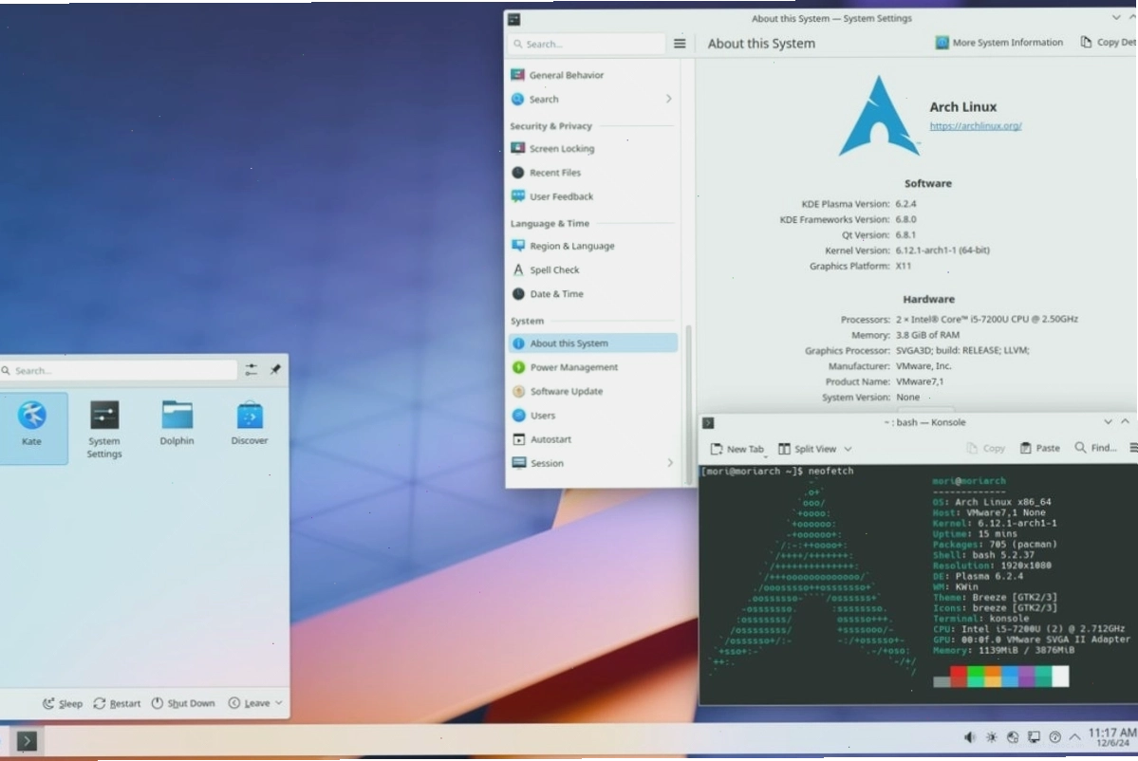Open the Discover software center icon
Image resolution: width=1138 pixels, height=761 pixels.
pyautogui.click(x=250, y=423)
